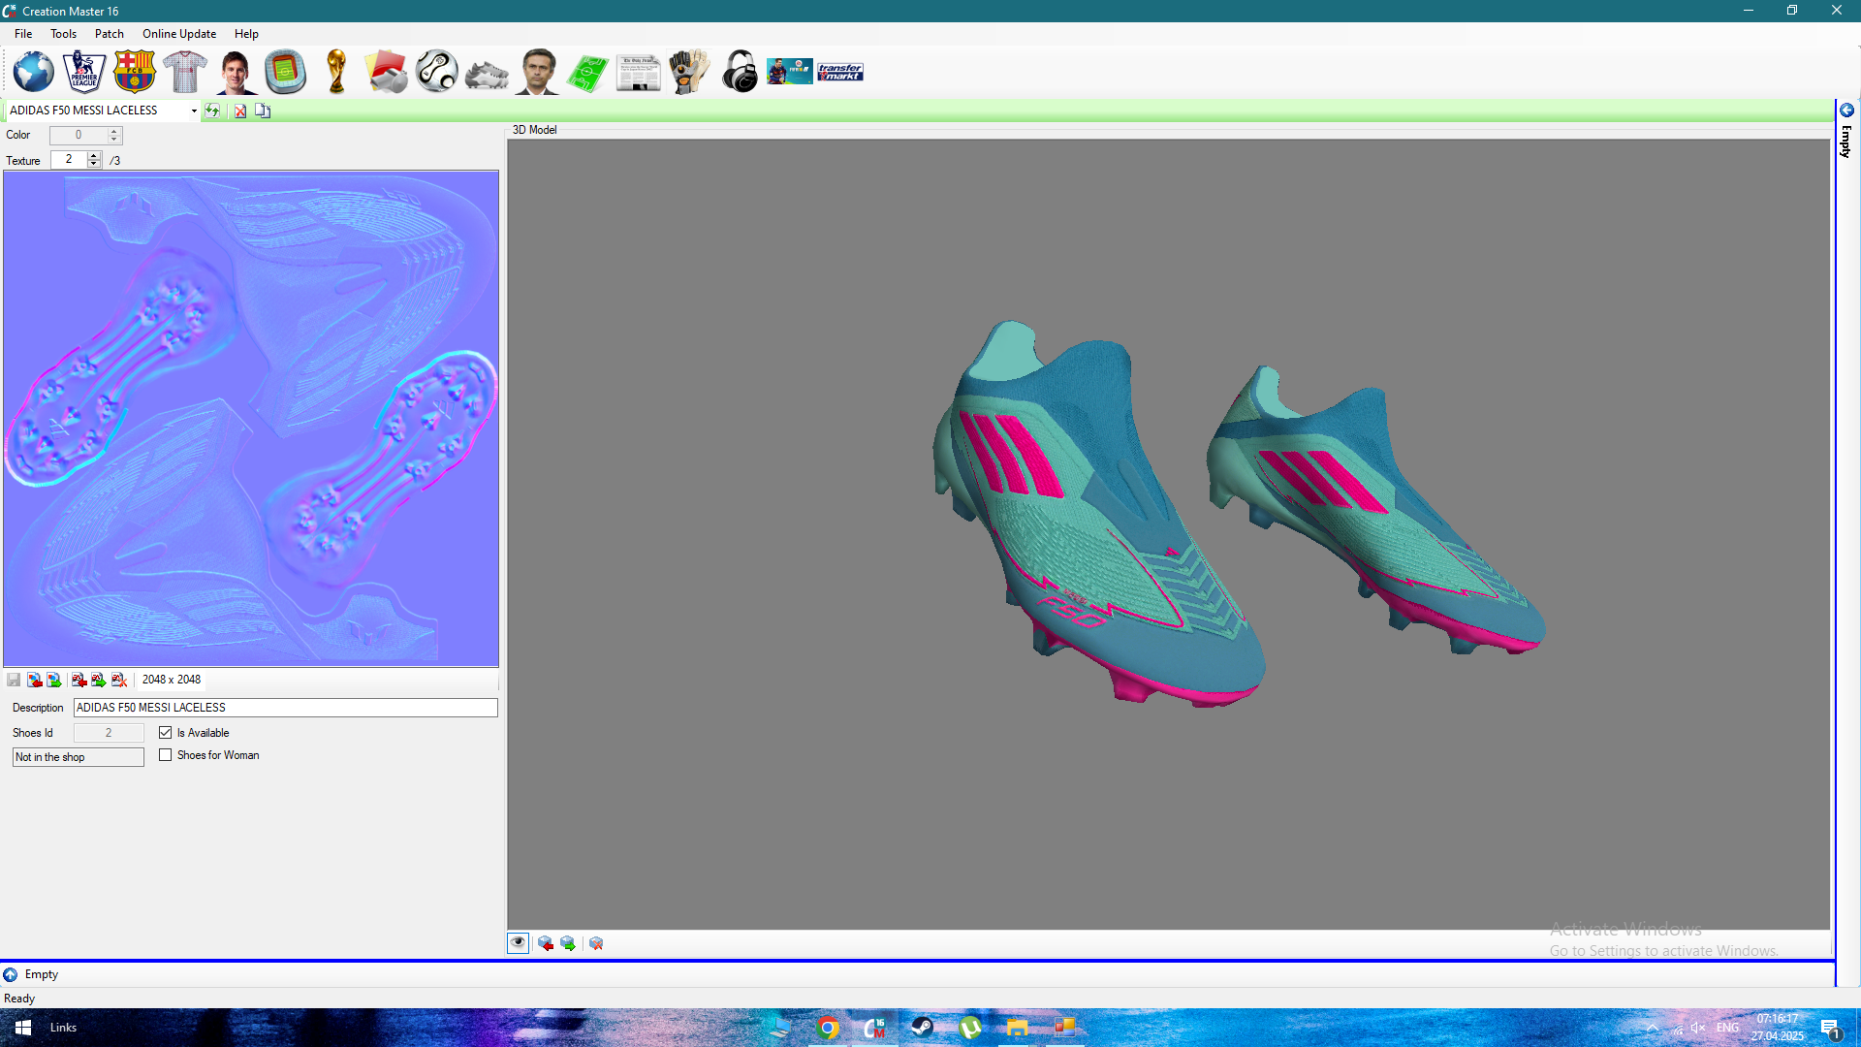Import 3D shoe model with red arrow
This screenshot has height=1047, width=1861.
coord(546,943)
